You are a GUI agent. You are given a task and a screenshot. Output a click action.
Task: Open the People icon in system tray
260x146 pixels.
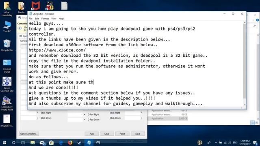click(x=209, y=142)
